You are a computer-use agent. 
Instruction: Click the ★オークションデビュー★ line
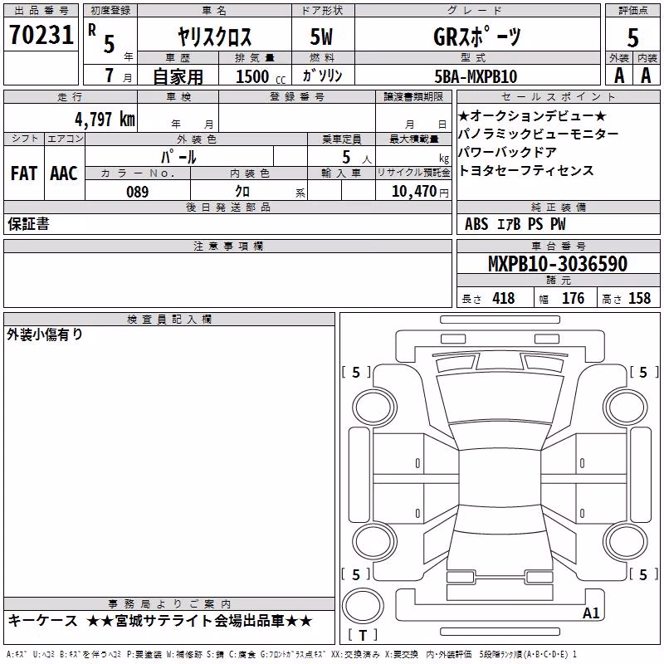[x=532, y=115]
